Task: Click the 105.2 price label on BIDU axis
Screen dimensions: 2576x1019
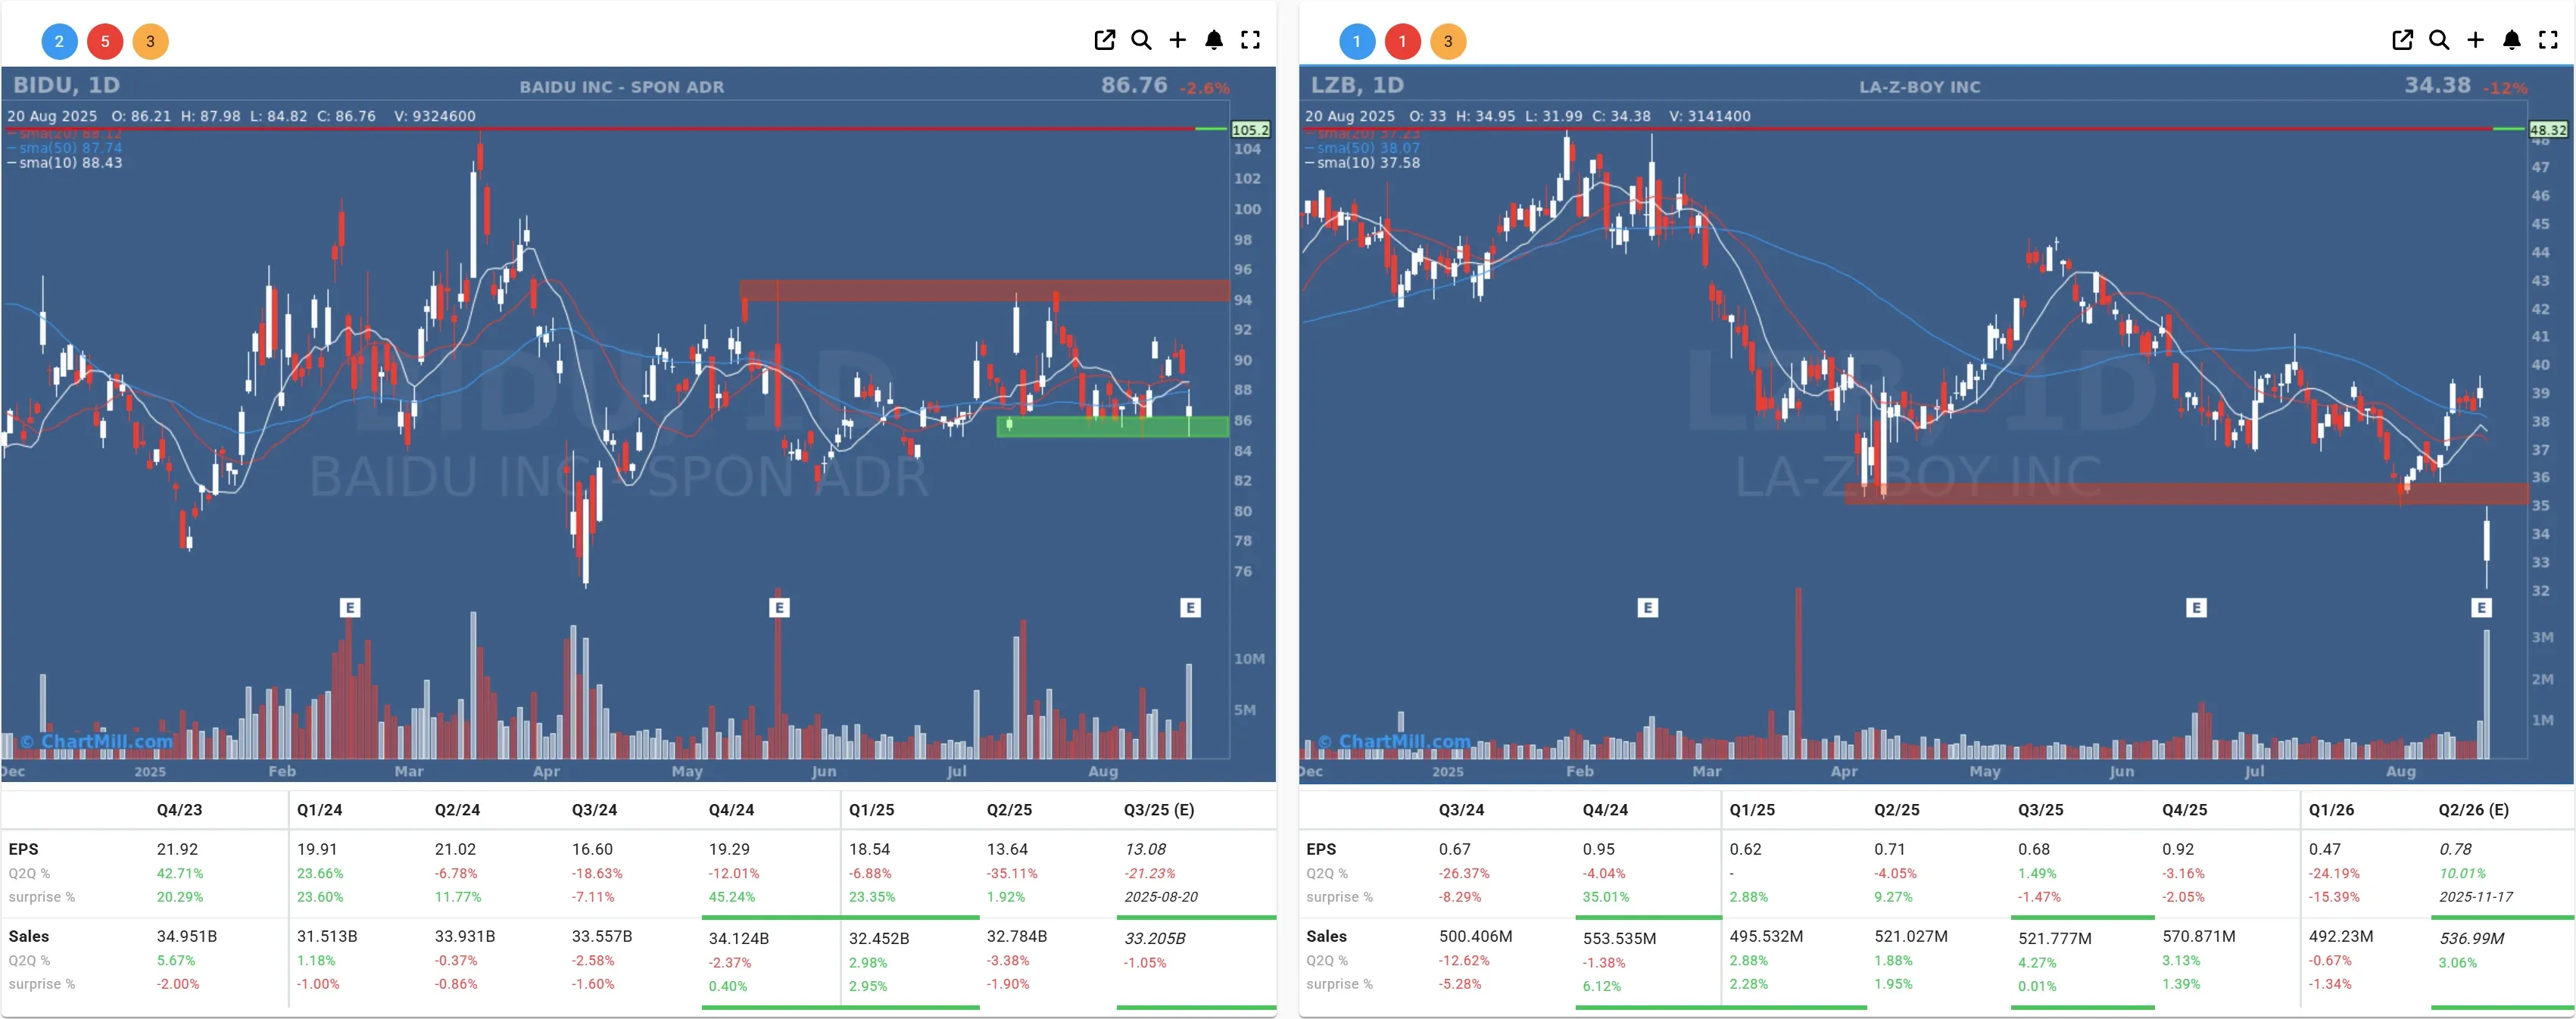Action: [x=1250, y=130]
